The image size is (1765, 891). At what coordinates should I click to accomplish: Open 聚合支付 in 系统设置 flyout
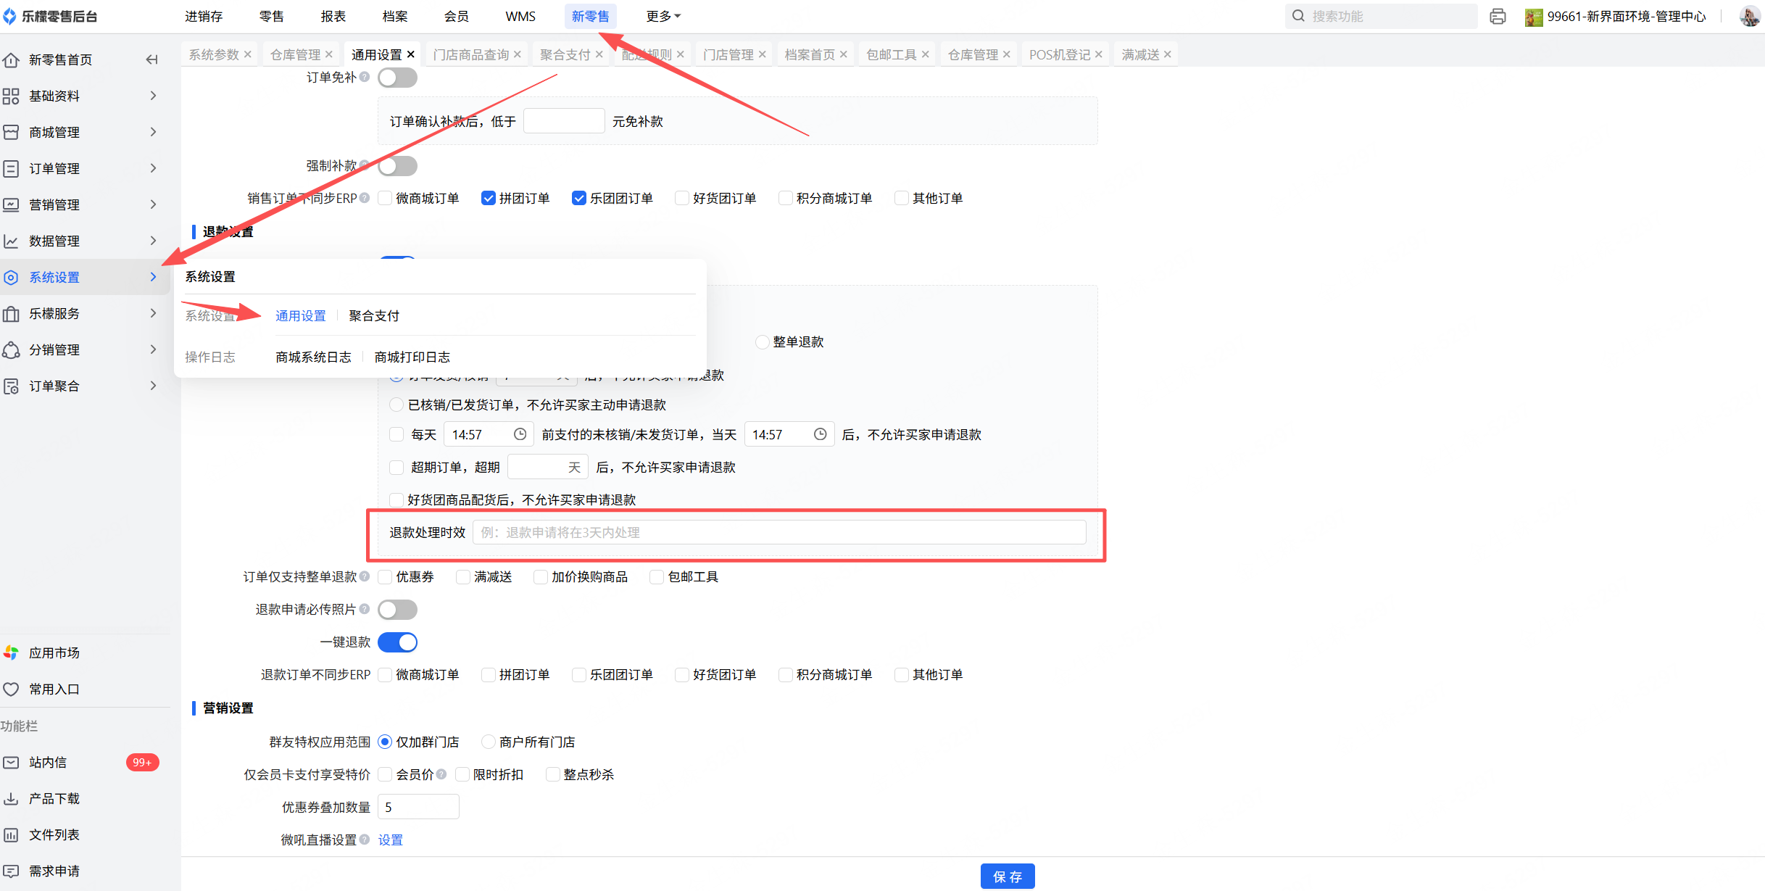(x=374, y=315)
